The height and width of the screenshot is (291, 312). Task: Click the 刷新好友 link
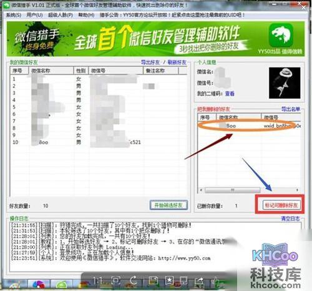pyautogui.click(x=177, y=62)
